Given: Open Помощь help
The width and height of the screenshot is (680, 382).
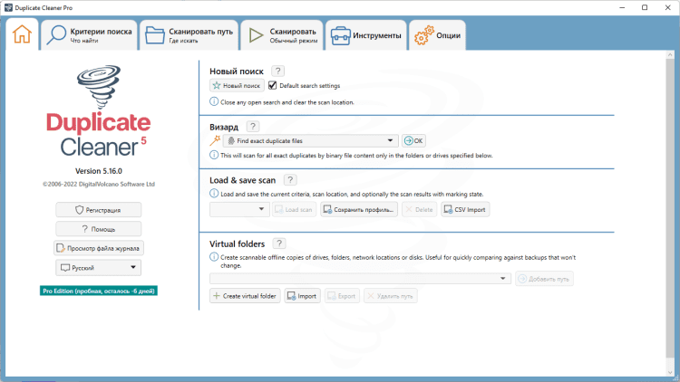Looking at the screenshot, I should tap(99, 229).
